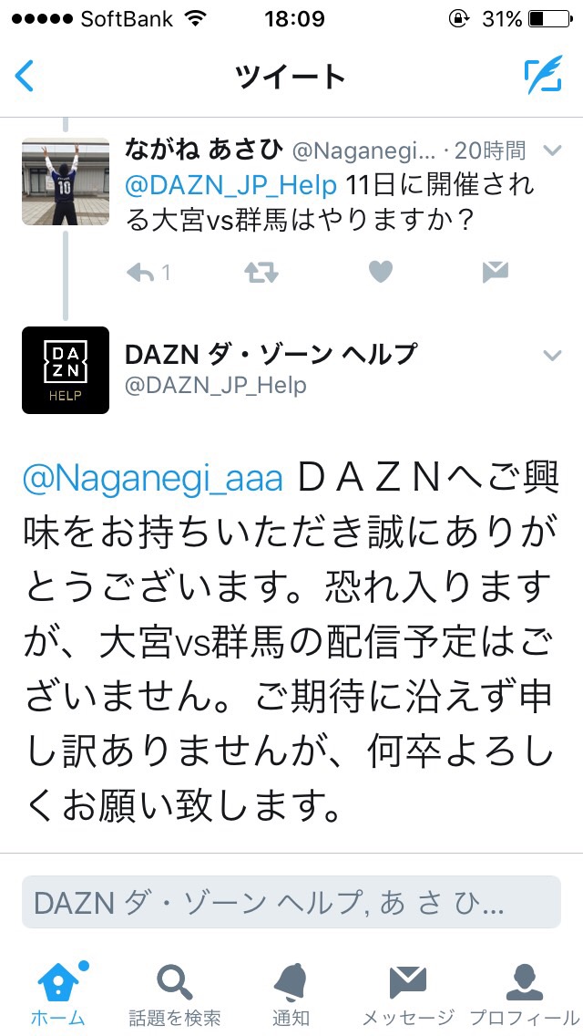This screenshot has height=1036, width=583.
Task: Retweet the question about 大宮vs群馬
Action: [x=261, y=272]
